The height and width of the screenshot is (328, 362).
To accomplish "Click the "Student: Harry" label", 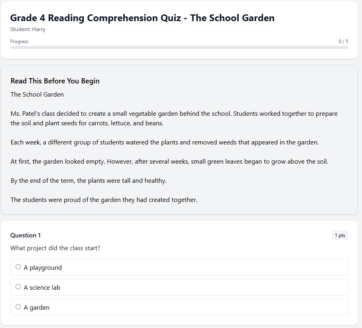I will (28, 29).
